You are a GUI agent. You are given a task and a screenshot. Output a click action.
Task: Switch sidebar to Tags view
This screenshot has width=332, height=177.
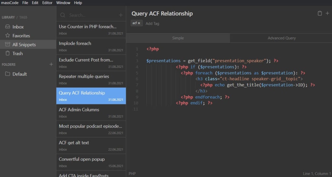[x=23, y=17]
